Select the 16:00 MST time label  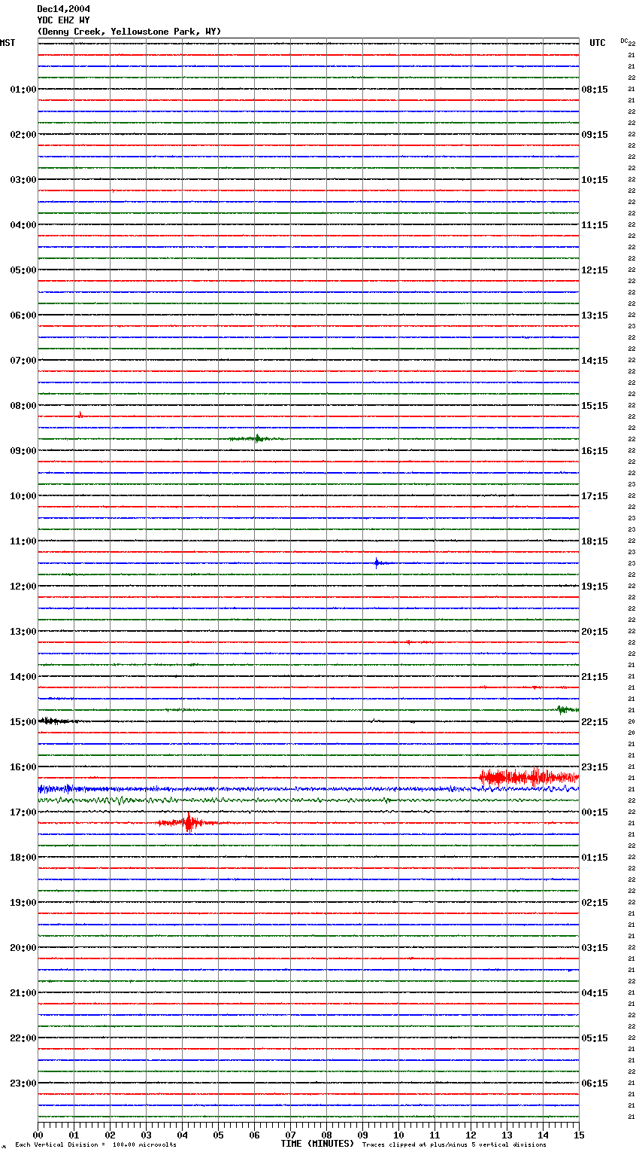point(23,767)
